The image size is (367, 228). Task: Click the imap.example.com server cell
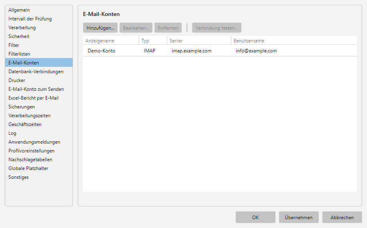pos(192,51)
